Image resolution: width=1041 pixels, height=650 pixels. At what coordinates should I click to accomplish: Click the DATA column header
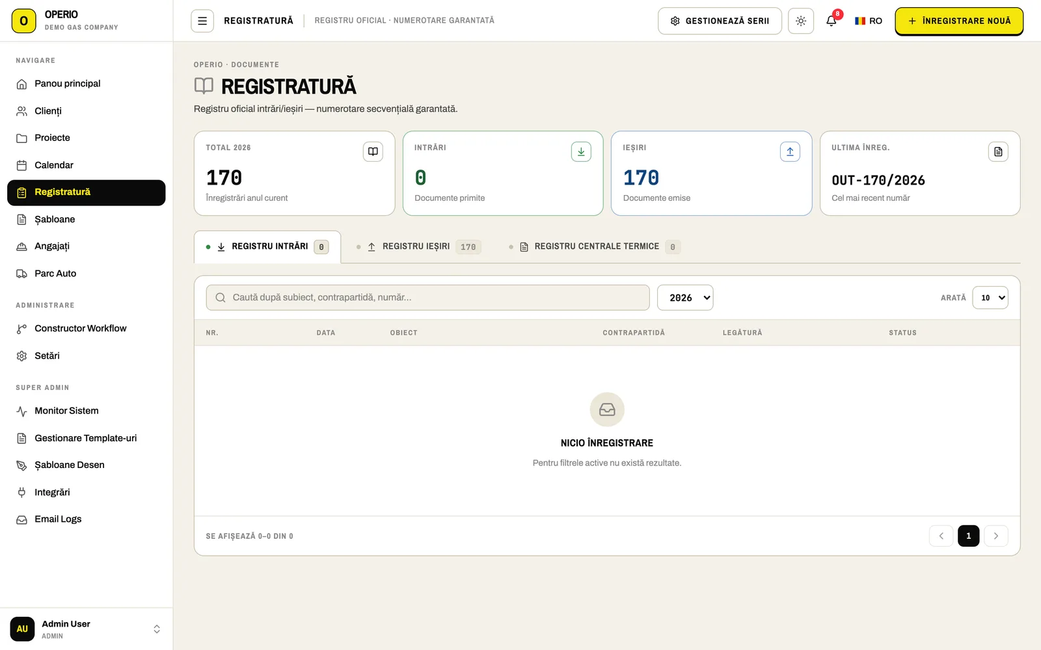tap(326, 333)
